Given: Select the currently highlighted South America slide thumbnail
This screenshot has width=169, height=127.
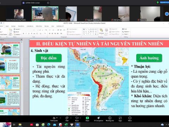Looking at the screenshot, I should (x=10, y=82).
